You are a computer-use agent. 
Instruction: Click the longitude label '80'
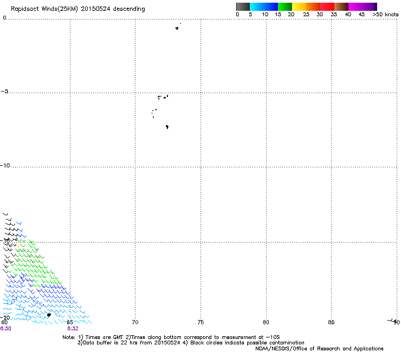[266, 322]
